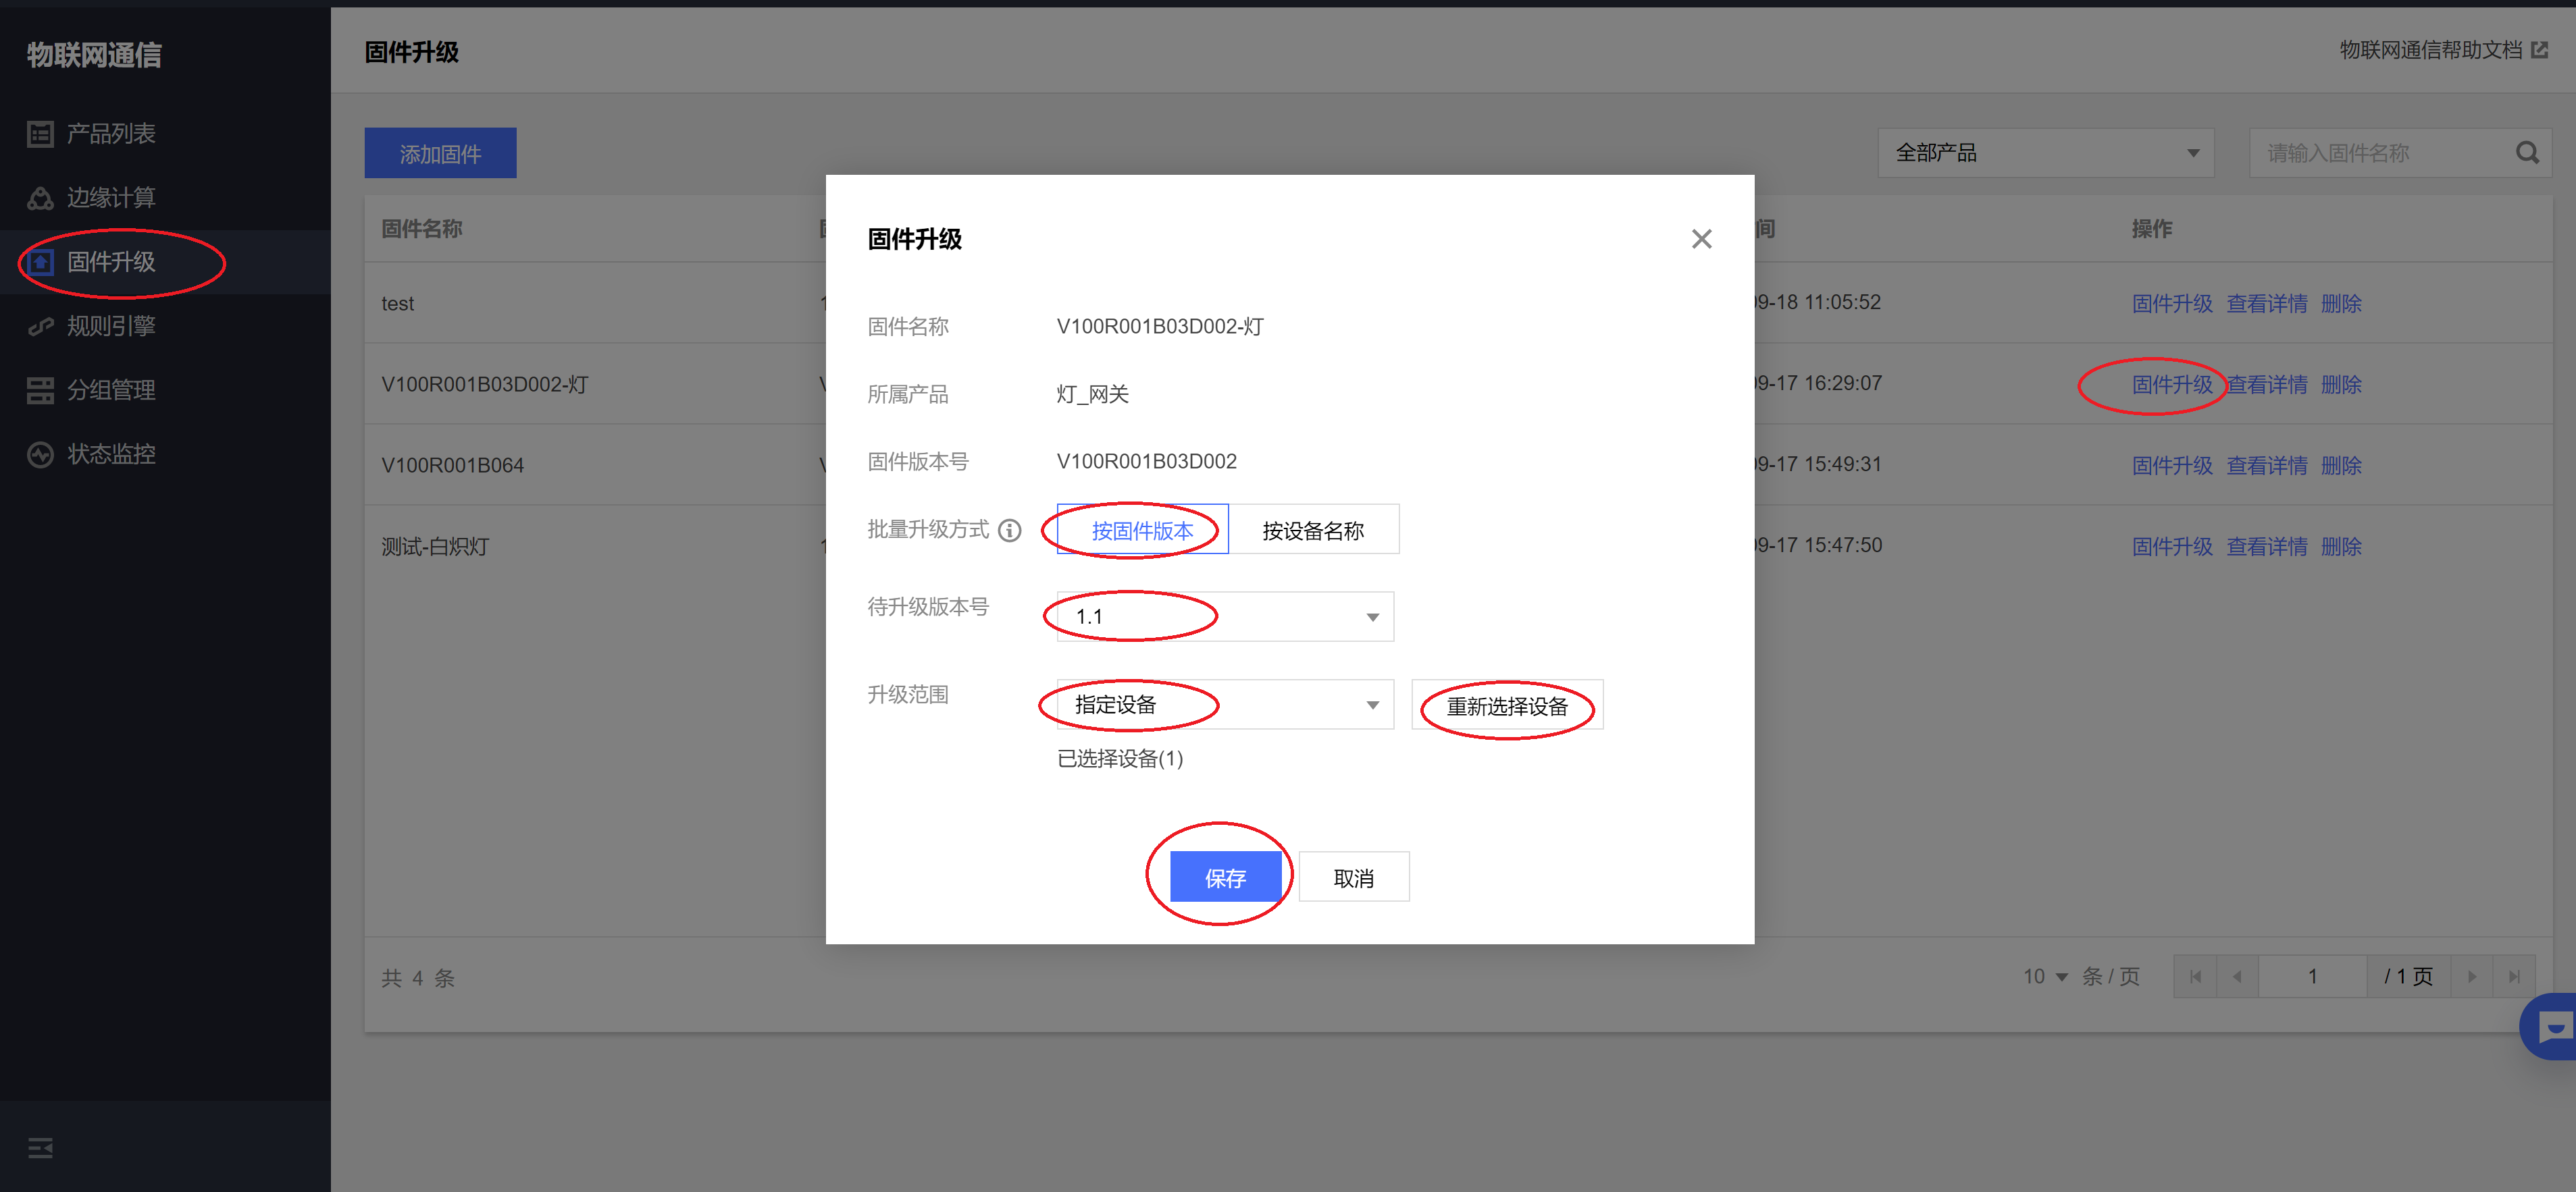Click the search magnifier icon
The width and height of the screenshot is (2576, 1192).
(x=2527, y=153)
